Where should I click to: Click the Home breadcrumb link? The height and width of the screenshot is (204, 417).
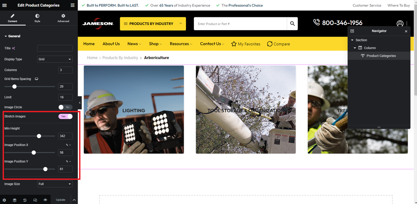click(x=92, y=58)
